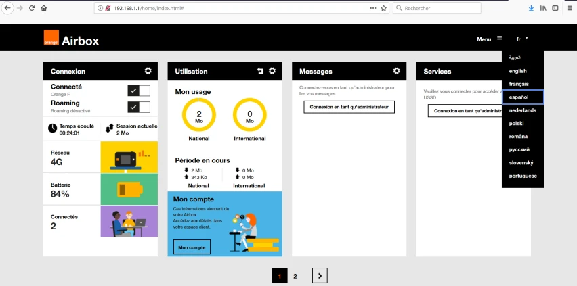
Task: Click the Orange logo
Action: point(51,37)
